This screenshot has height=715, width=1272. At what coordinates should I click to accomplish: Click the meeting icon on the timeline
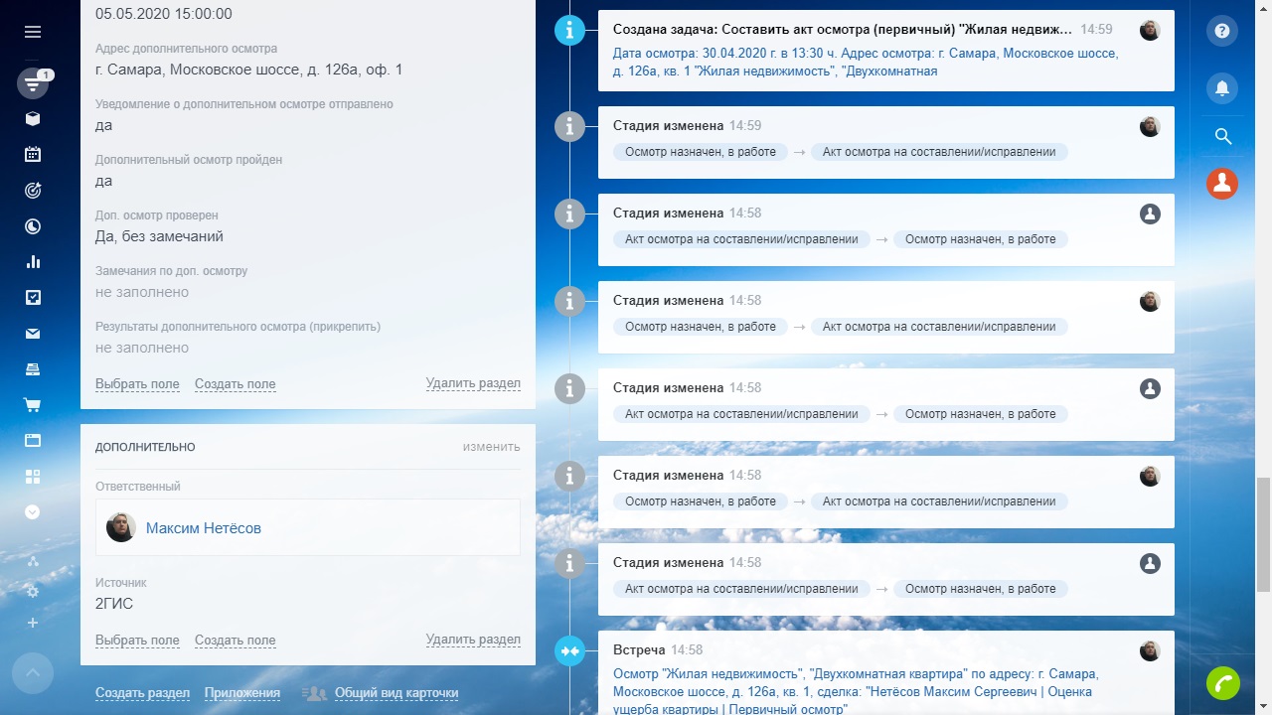tap(569, 650)
